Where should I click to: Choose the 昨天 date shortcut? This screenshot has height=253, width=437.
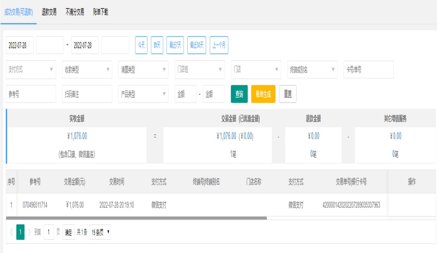click(x=157, y=45)
